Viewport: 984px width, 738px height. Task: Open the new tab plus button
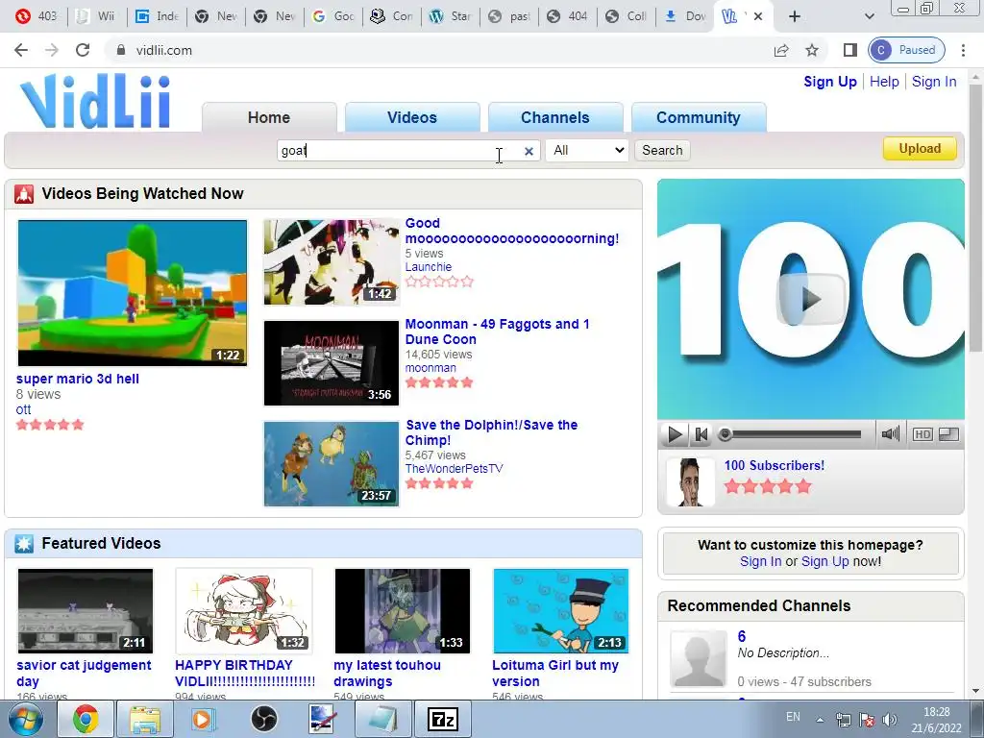coord(795,16)
